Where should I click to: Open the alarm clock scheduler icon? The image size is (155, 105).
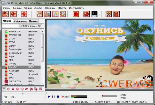[109, 14]
